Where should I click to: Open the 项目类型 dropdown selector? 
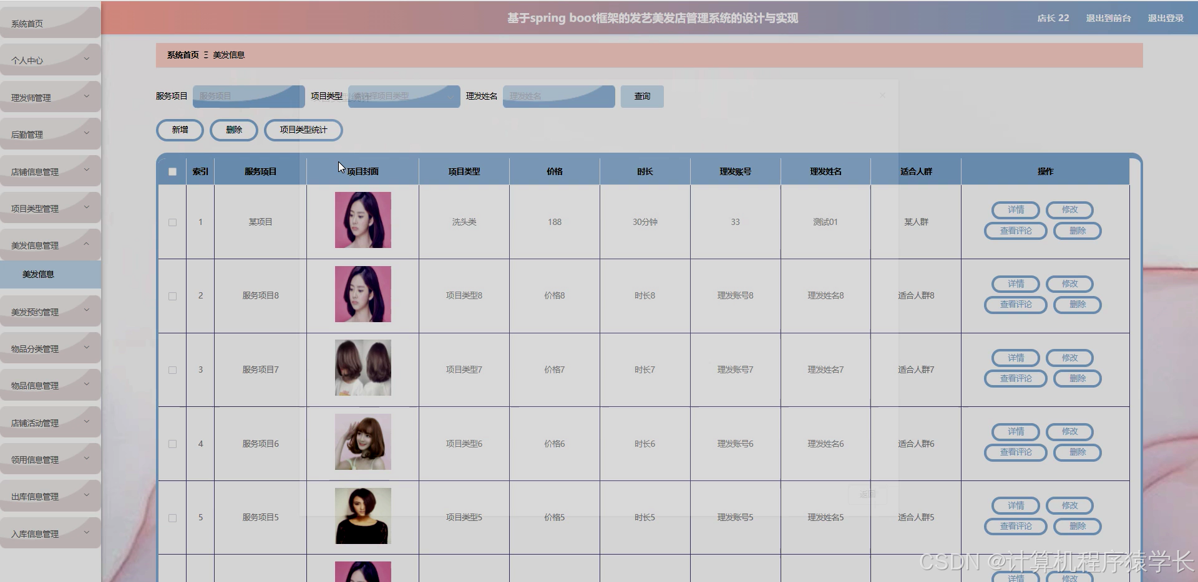(x=404, y=96)
